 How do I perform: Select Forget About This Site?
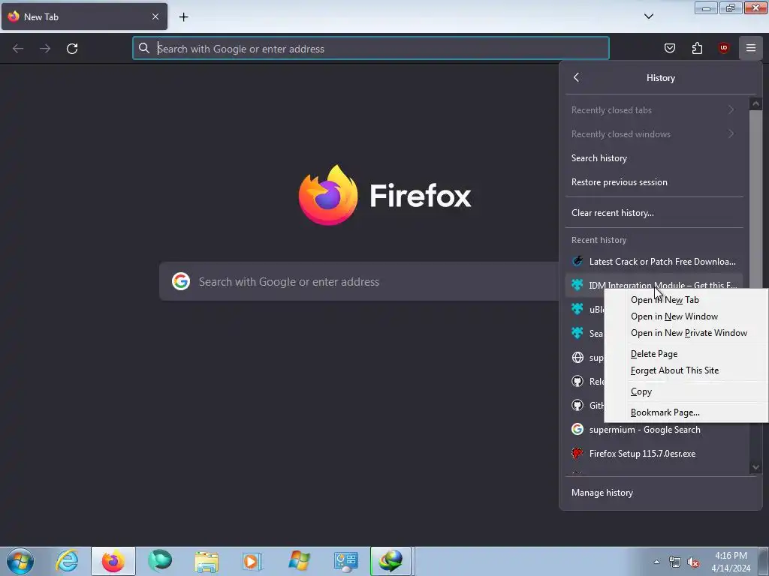(686, 370)
